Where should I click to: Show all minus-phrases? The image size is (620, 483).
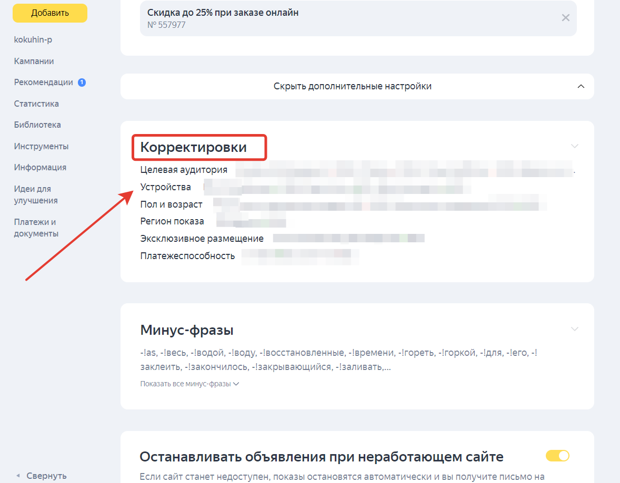tap(190, 384)
